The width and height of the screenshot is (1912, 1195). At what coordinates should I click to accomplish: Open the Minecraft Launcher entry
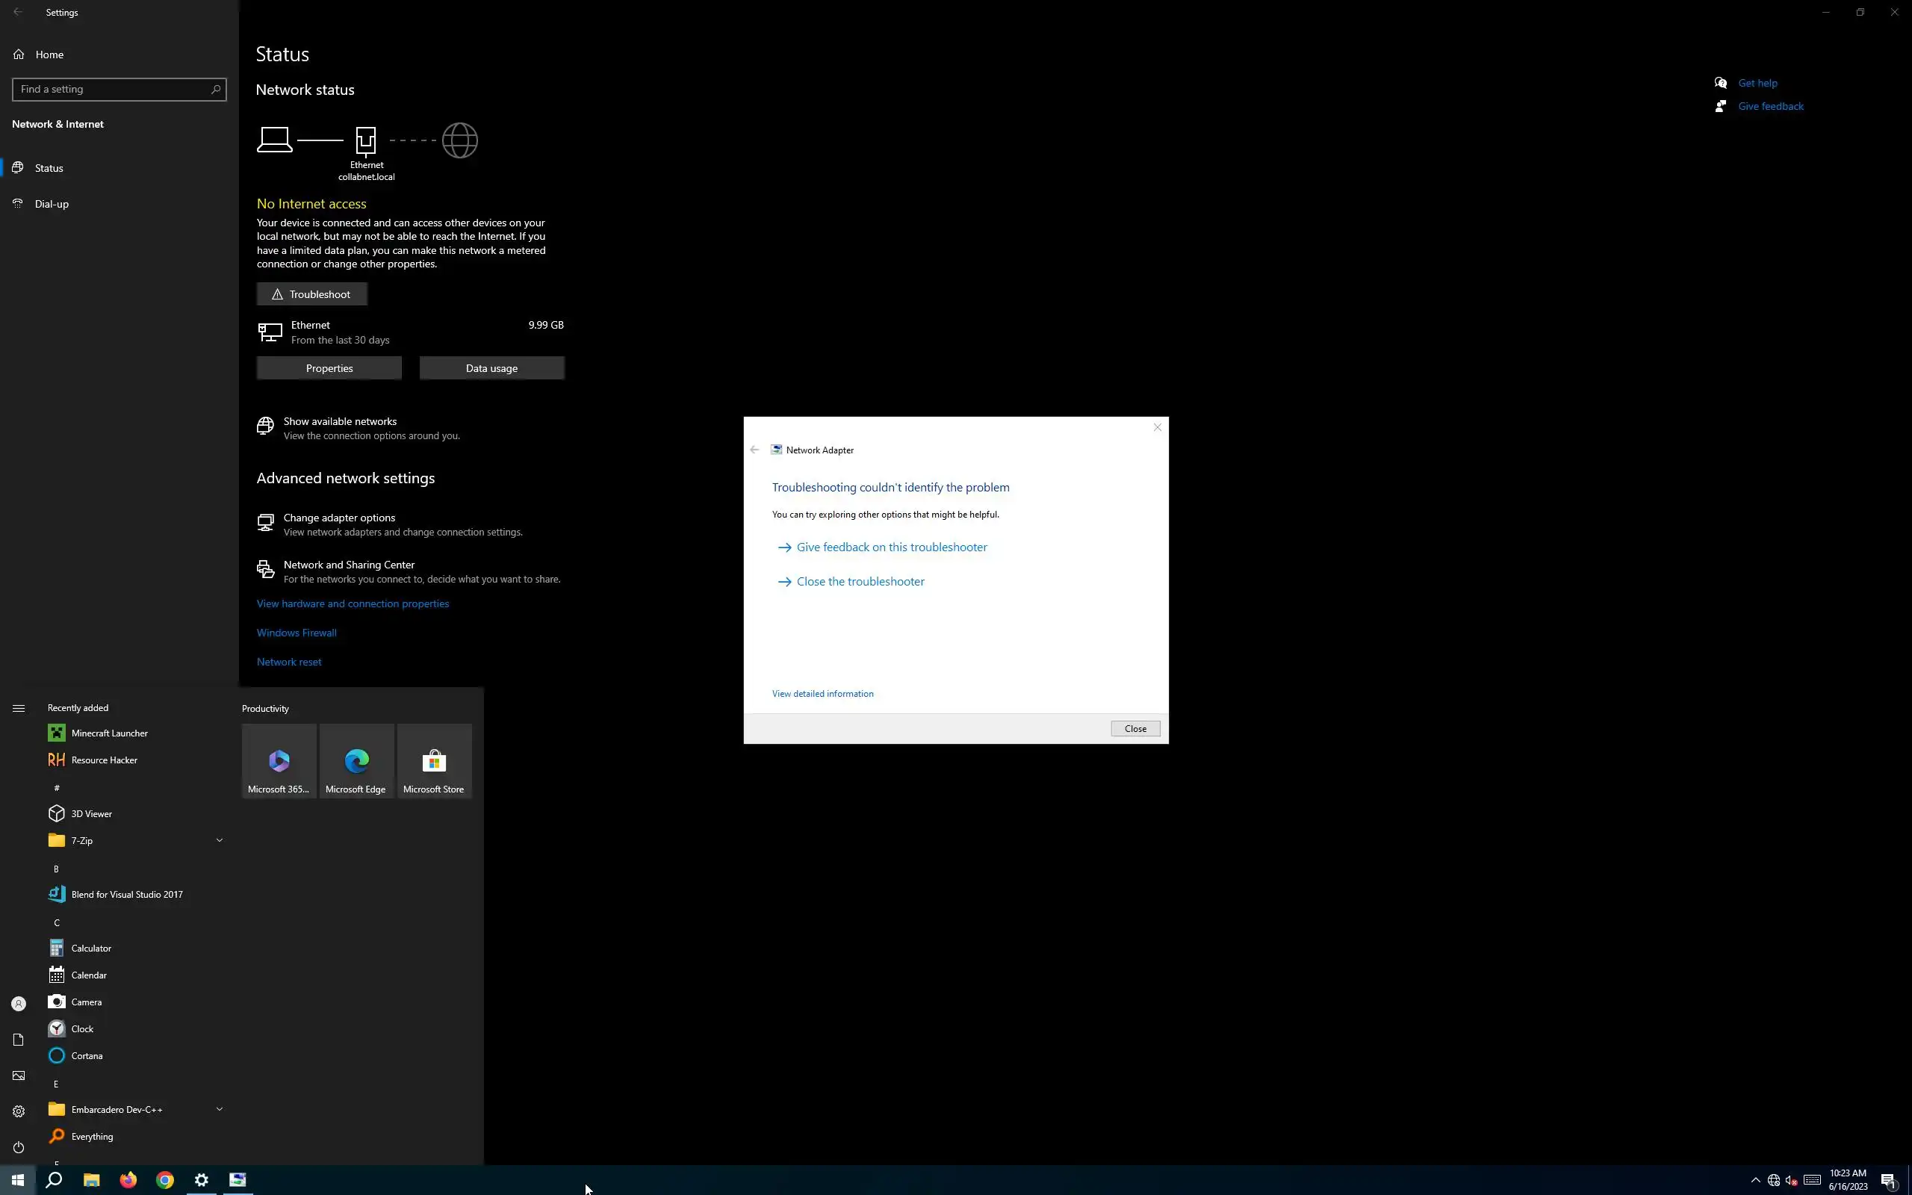[109, 733]
